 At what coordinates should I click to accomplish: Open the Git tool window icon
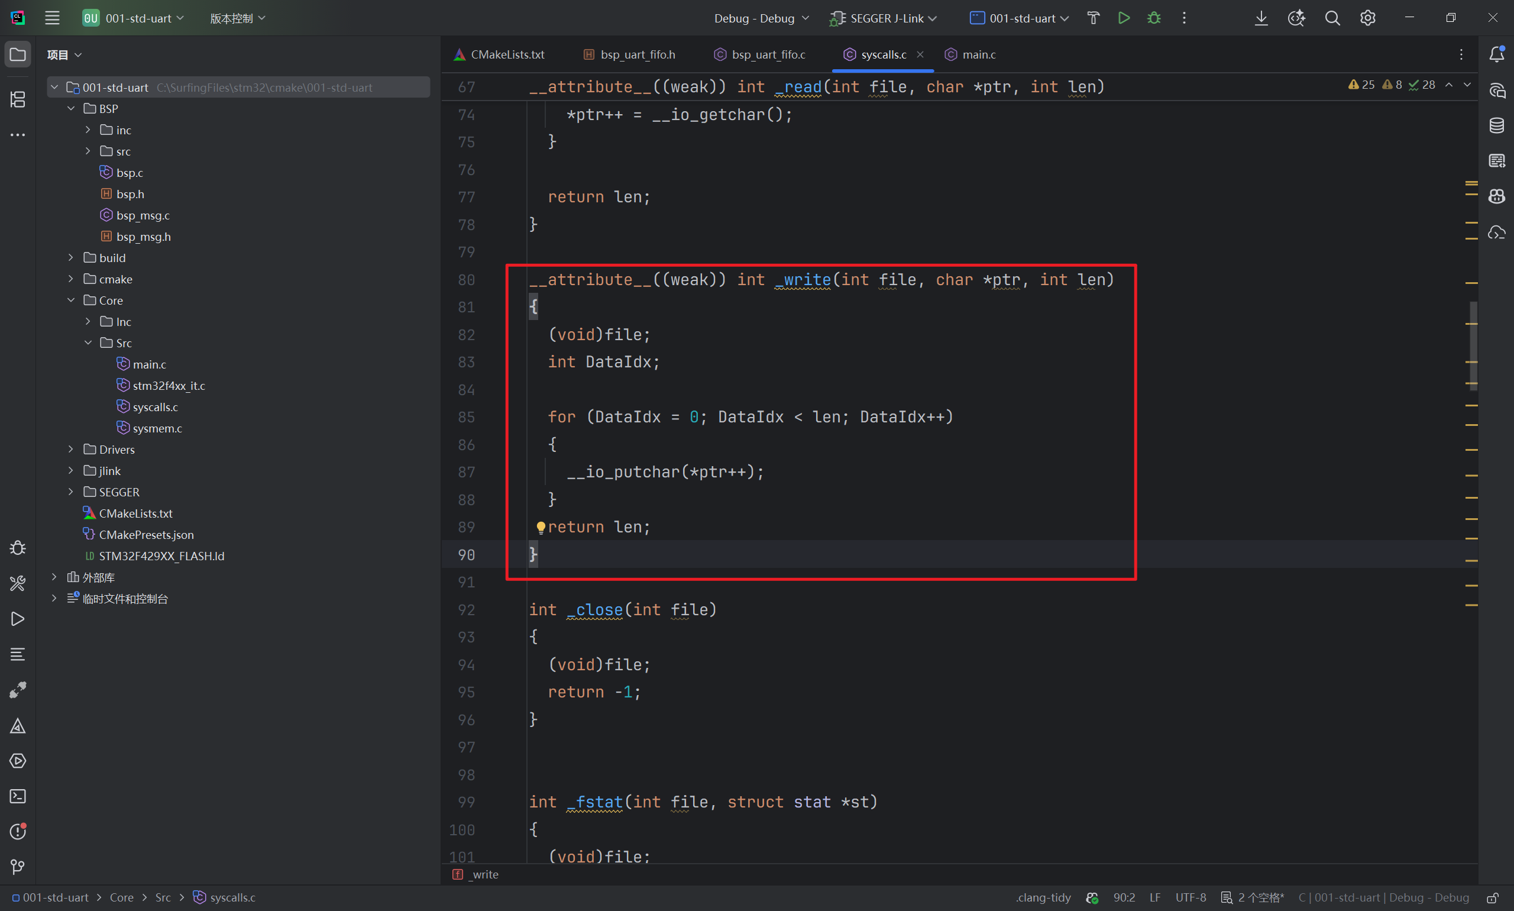(18, 867)
